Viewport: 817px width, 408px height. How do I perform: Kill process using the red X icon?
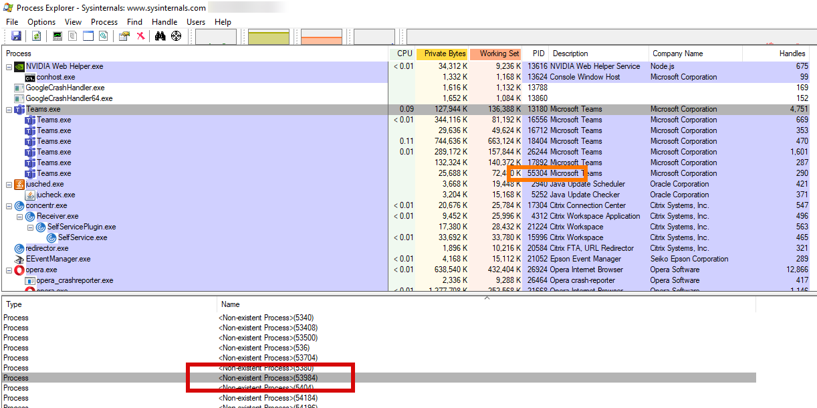[140, 35]
